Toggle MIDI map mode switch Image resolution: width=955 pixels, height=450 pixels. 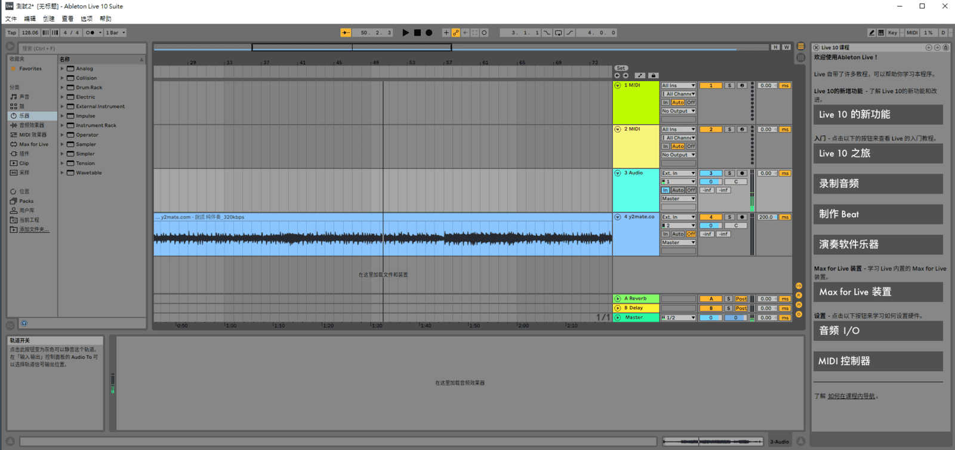pyautogui.click(x=912, y=33)
